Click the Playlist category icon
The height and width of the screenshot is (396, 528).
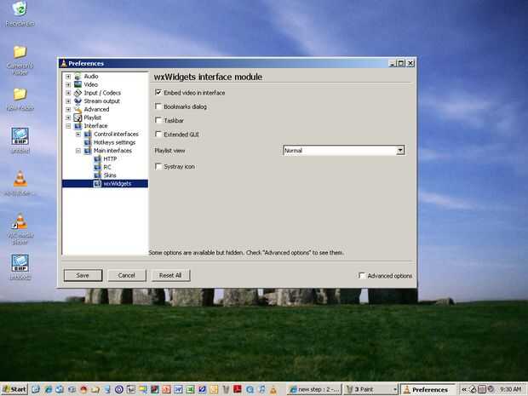coord(77,118)
